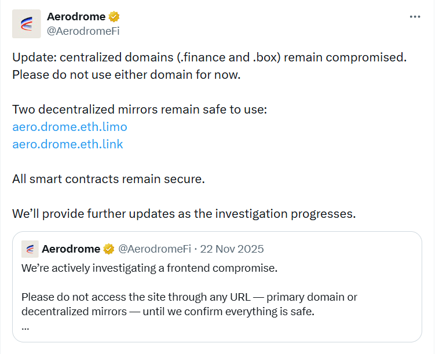This screenshot has height=354, width=439.
Task: Click the @AerodromeFi handle under the name
Action: [x=83, y=31]
